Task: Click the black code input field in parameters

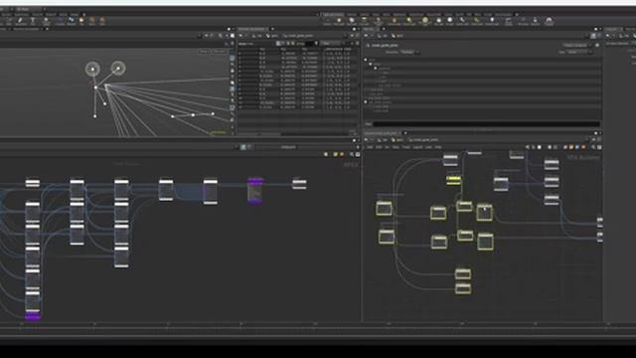Action: 486,123
